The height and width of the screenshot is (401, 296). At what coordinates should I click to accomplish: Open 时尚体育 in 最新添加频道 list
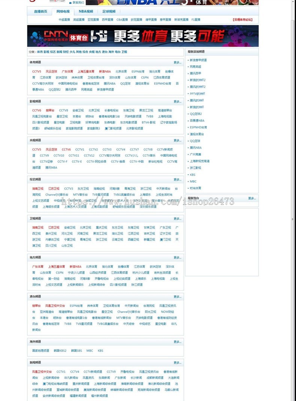pyautogui.click(x=195, y=188)
